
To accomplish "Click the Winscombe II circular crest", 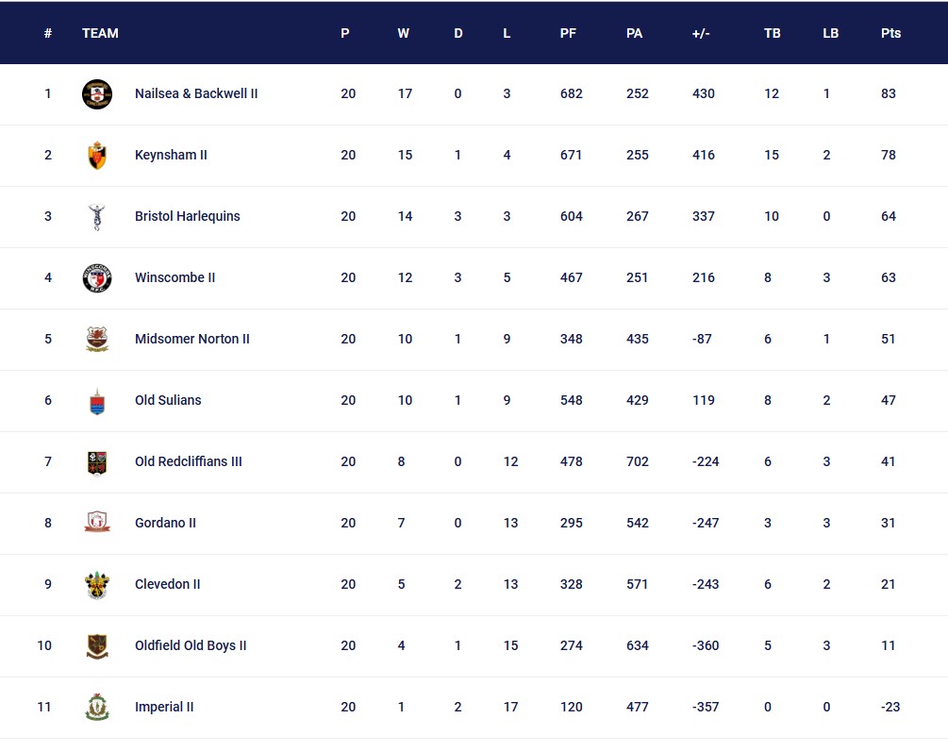I will pos(96,278).
